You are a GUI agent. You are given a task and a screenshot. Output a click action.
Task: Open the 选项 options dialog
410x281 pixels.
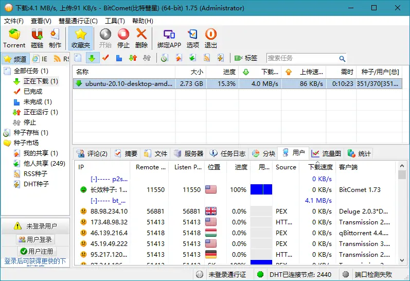click(x=193, y=38)
